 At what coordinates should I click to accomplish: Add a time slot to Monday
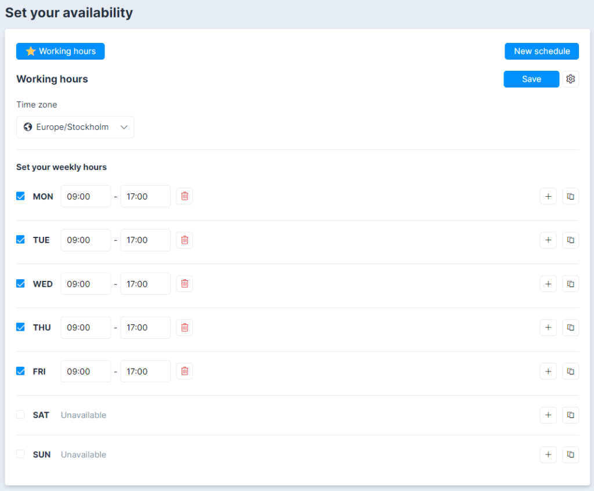pos(548,196)
